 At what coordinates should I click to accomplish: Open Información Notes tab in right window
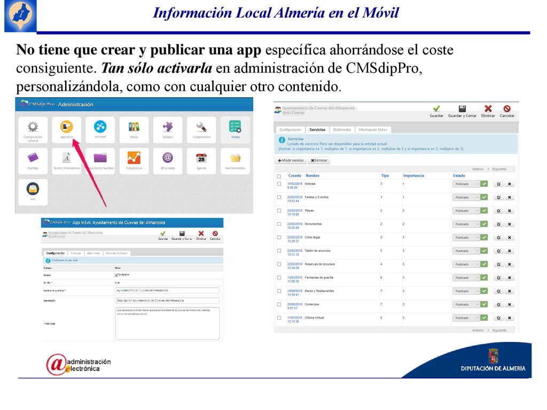coord(373,130)
